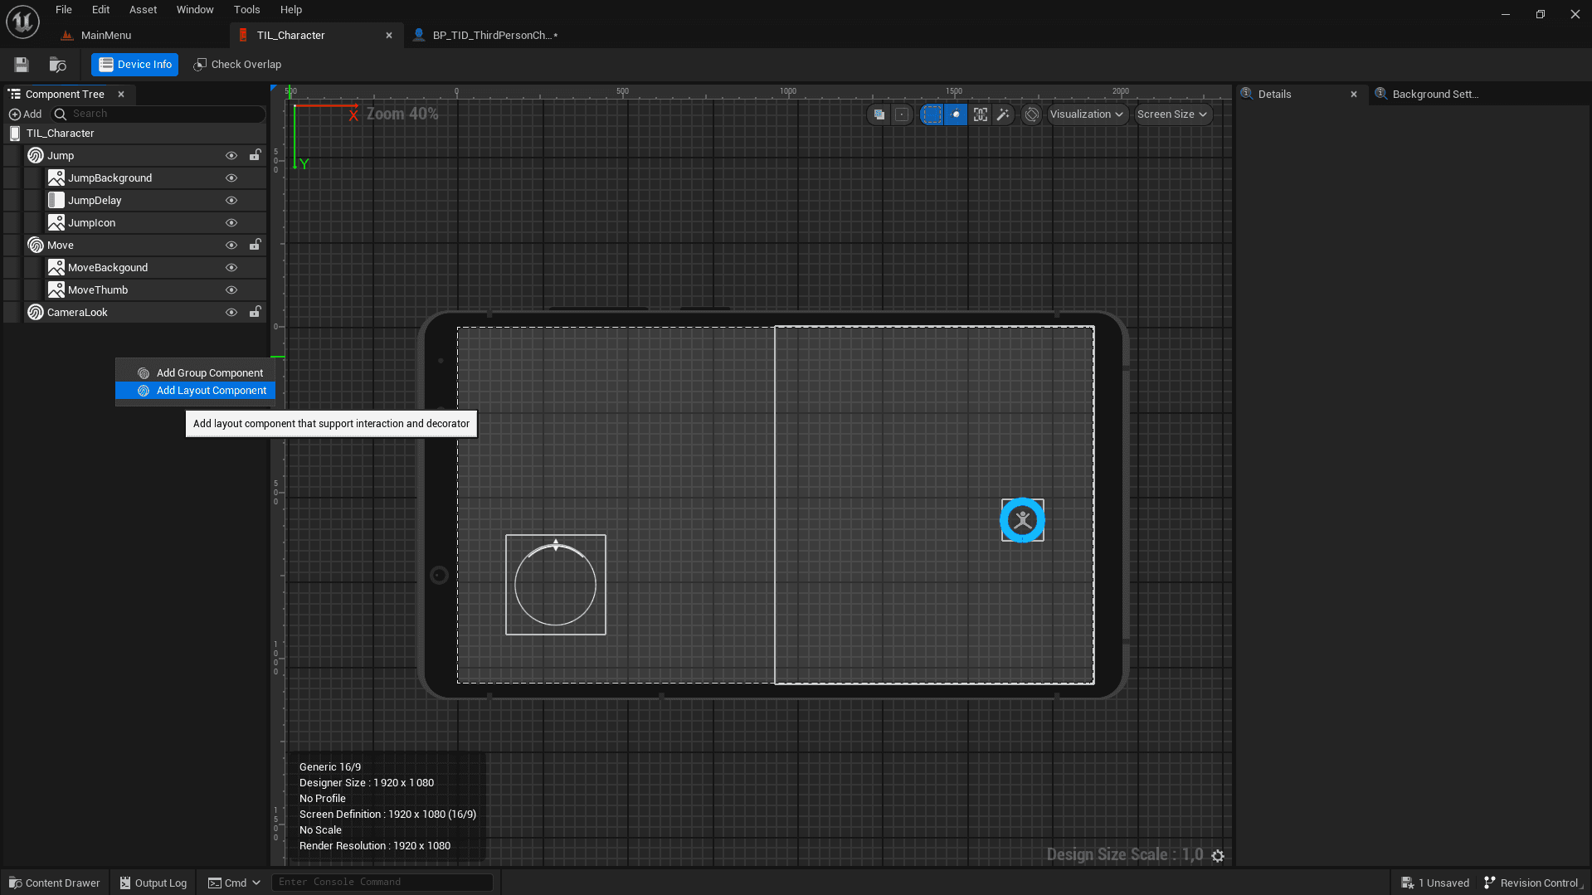1592x895 pixels.
Task: Click the Add component button
Action: point(25,114)
